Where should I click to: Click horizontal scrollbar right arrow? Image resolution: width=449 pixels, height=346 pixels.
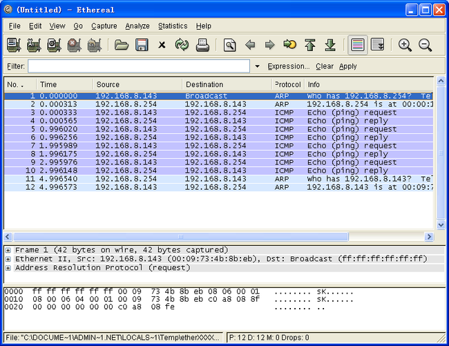[429, 237]
